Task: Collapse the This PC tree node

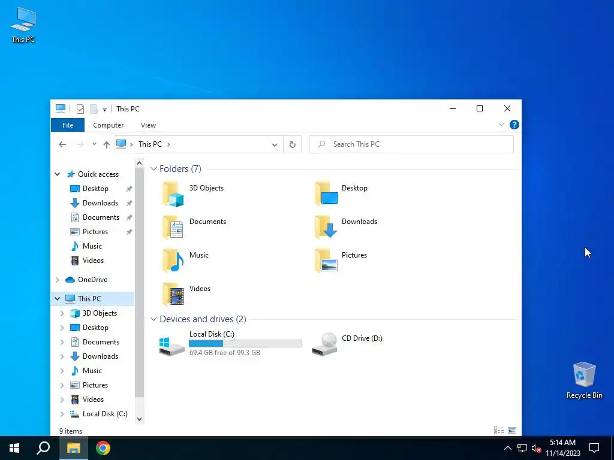Action: coord(58,298)
